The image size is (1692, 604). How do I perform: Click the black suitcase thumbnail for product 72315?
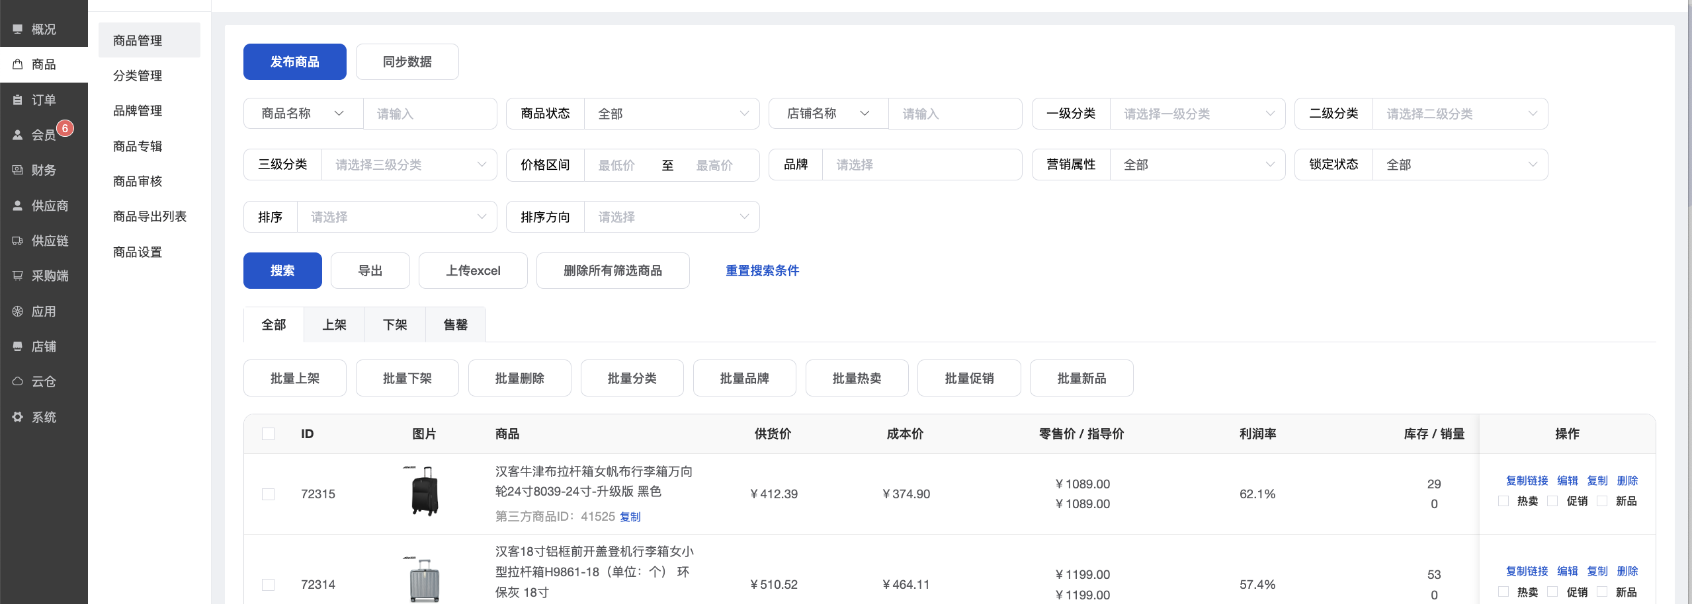(424, 491)
